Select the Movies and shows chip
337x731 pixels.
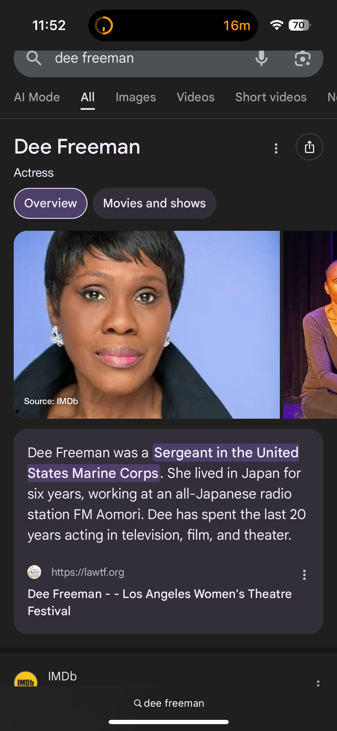pyautogui.click(x=154, y=203)
